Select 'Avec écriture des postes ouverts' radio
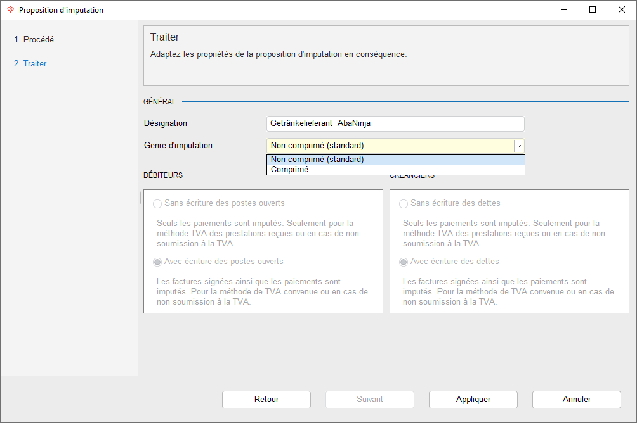637x423 pixels. coord(157,262)
